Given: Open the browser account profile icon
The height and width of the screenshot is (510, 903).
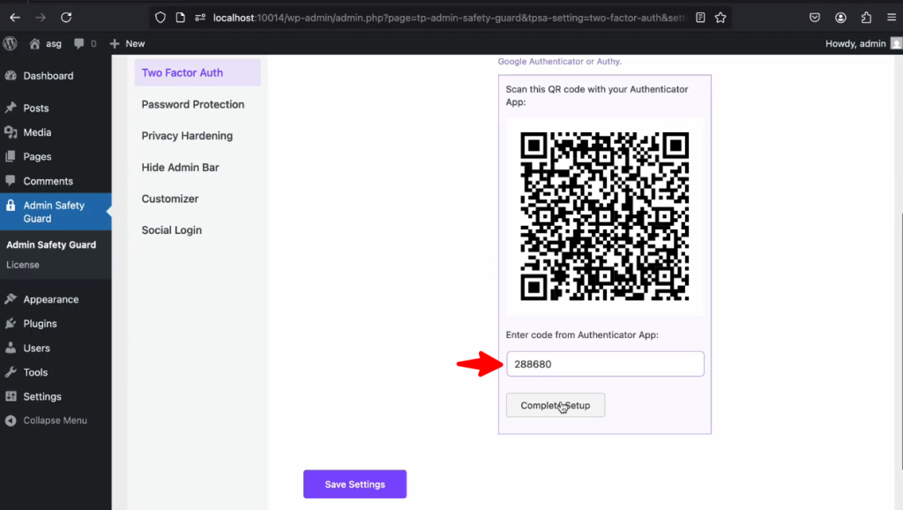Looking at the screenshot, I should click(841, 17).
